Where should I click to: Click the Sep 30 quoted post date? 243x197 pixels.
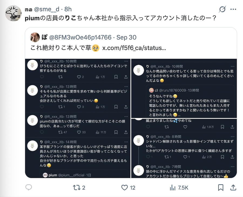127,37
